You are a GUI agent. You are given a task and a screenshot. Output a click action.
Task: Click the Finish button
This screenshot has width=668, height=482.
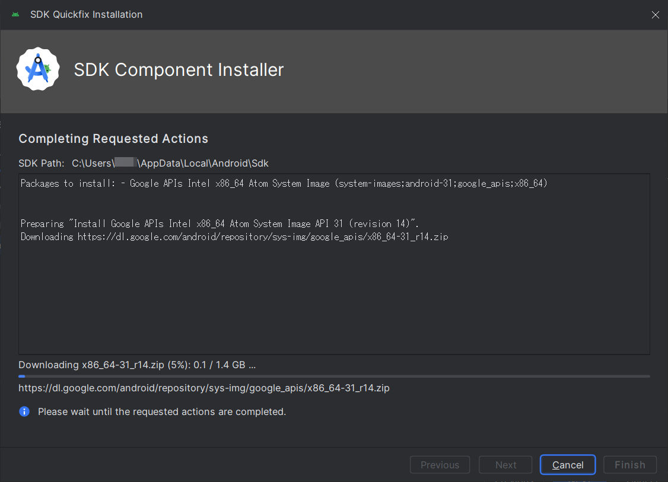pos(629,465)
